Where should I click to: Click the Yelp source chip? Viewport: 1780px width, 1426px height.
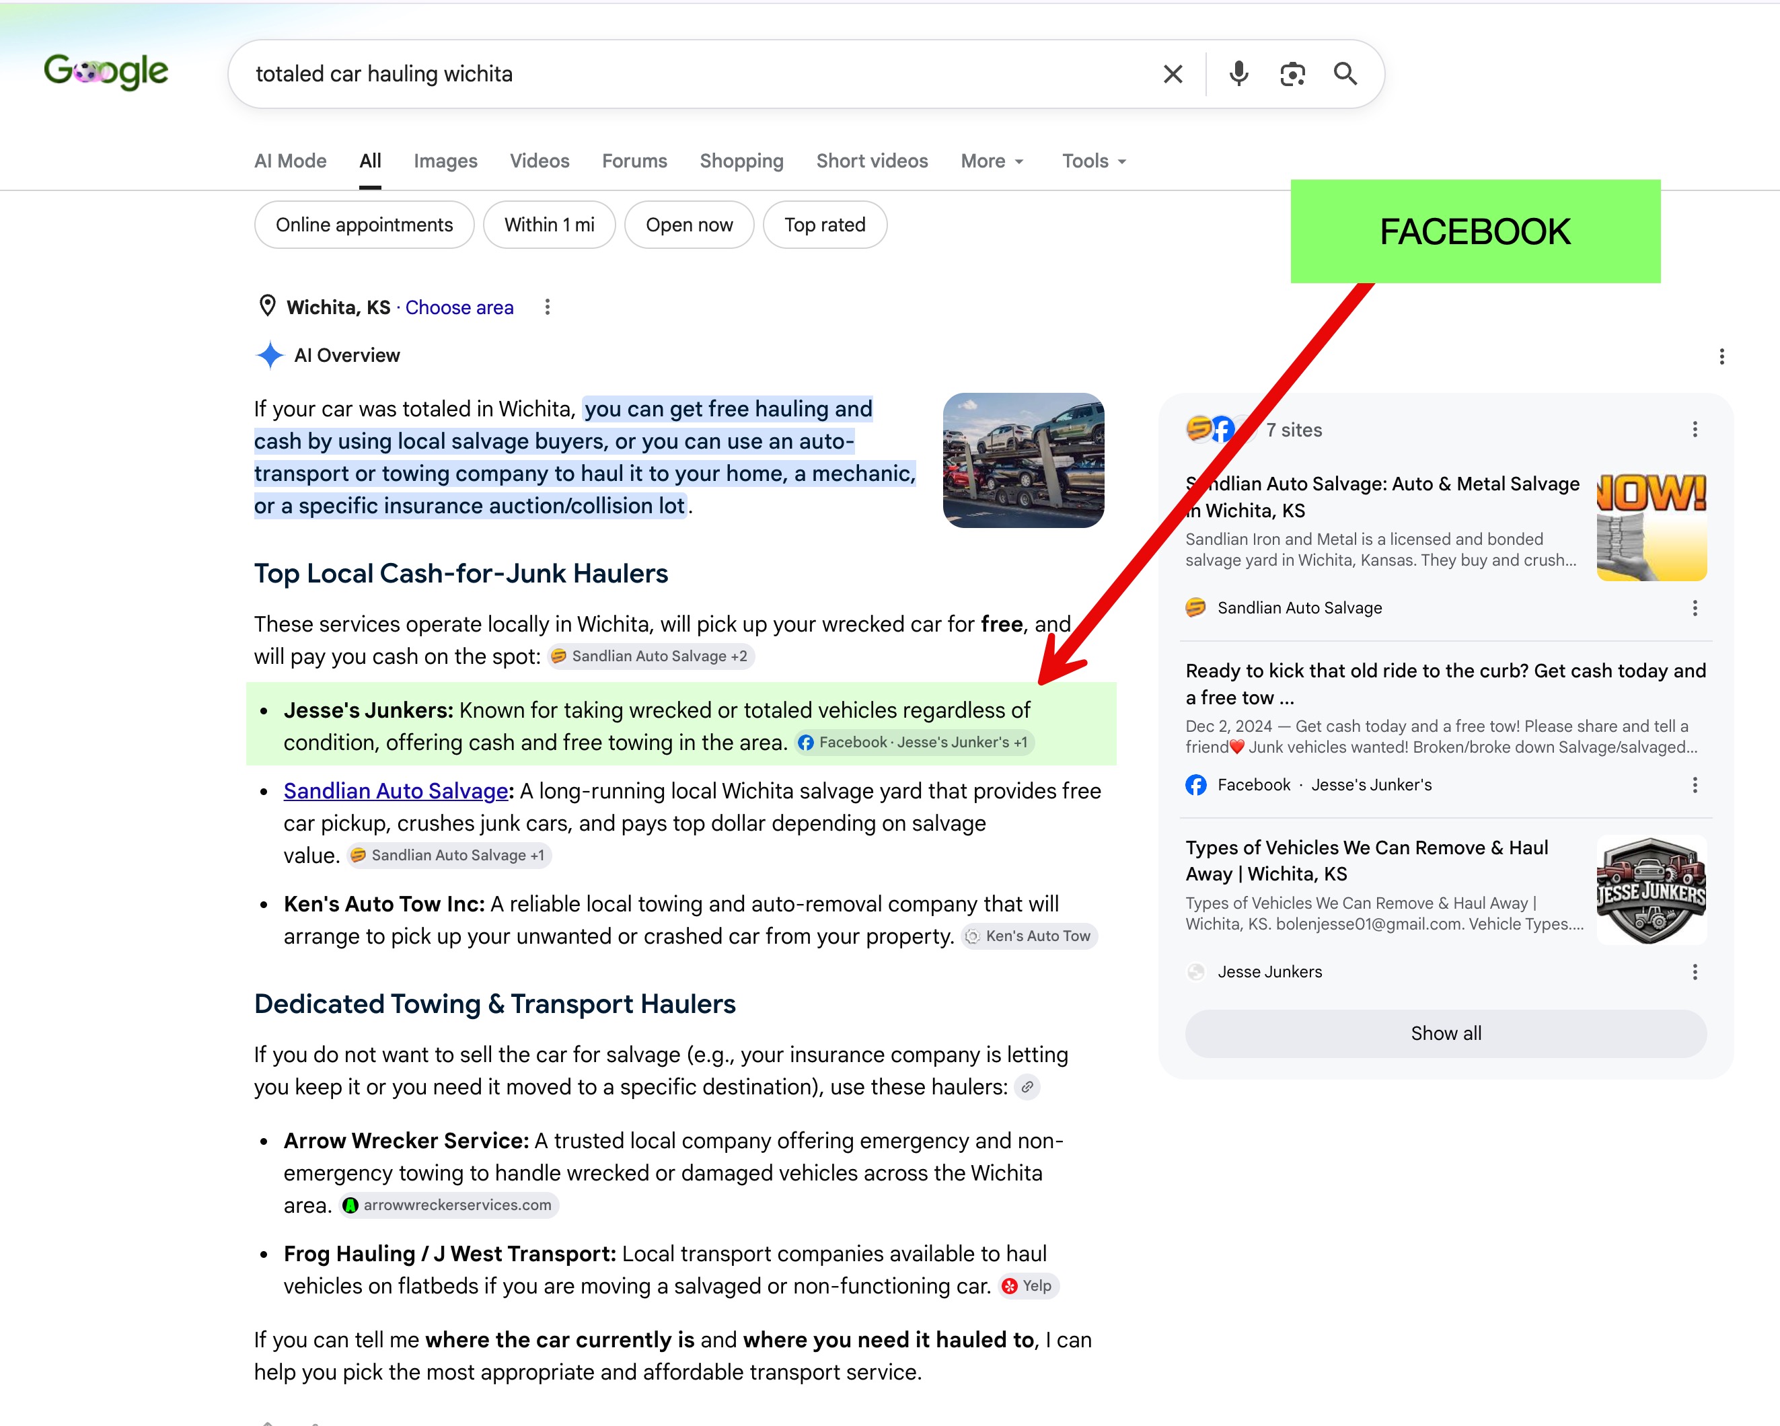1028,1285
